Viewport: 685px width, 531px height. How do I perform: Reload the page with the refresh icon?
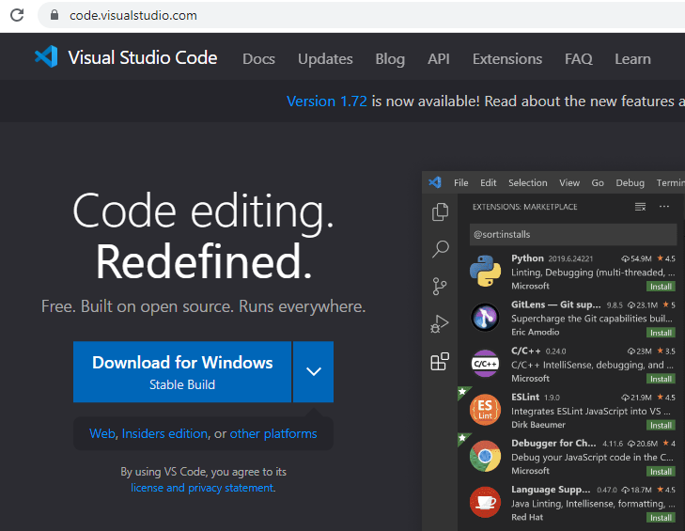(x=17, y=15)
